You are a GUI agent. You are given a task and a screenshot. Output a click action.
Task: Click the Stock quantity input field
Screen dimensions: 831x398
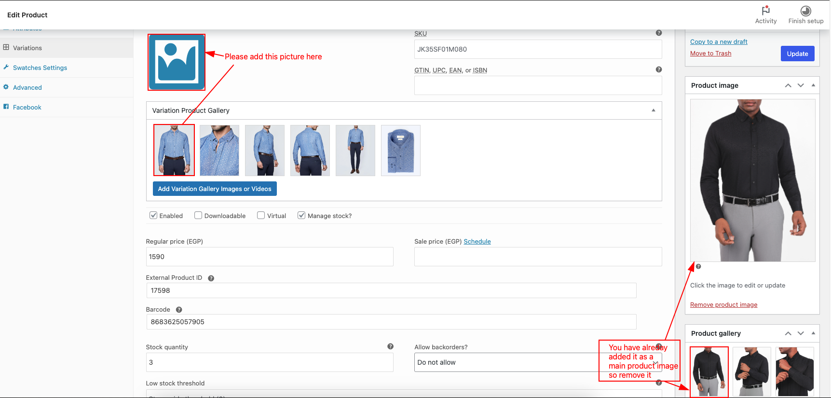pyautogui.click(x=270, y=362)
